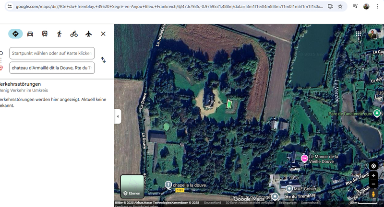Open Le Manoir de la Vieille Douve marker

pos(304,159)
